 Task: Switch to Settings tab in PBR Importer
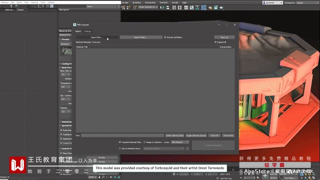pos(88,31)
